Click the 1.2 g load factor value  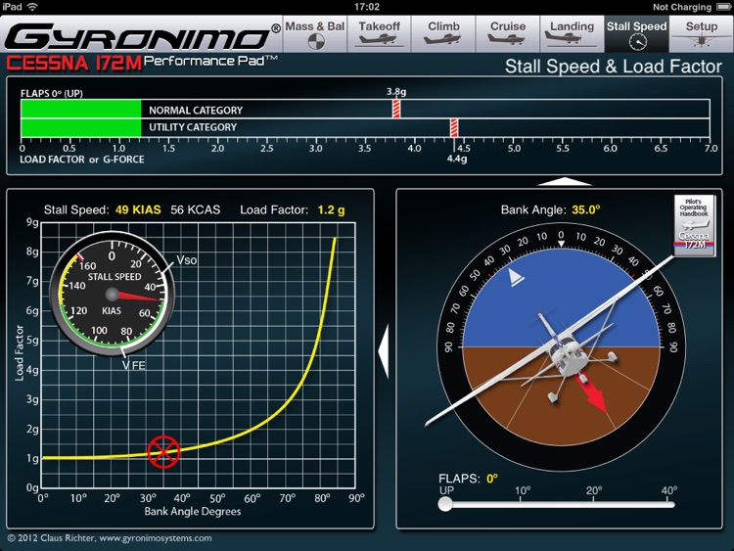[x=331, y=209]
